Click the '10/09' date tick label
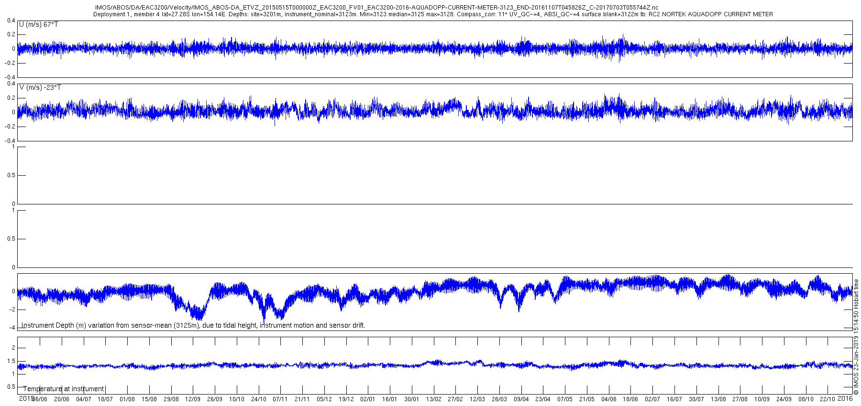The width and height of the screenshot is (861, 406). click(762, 399)
